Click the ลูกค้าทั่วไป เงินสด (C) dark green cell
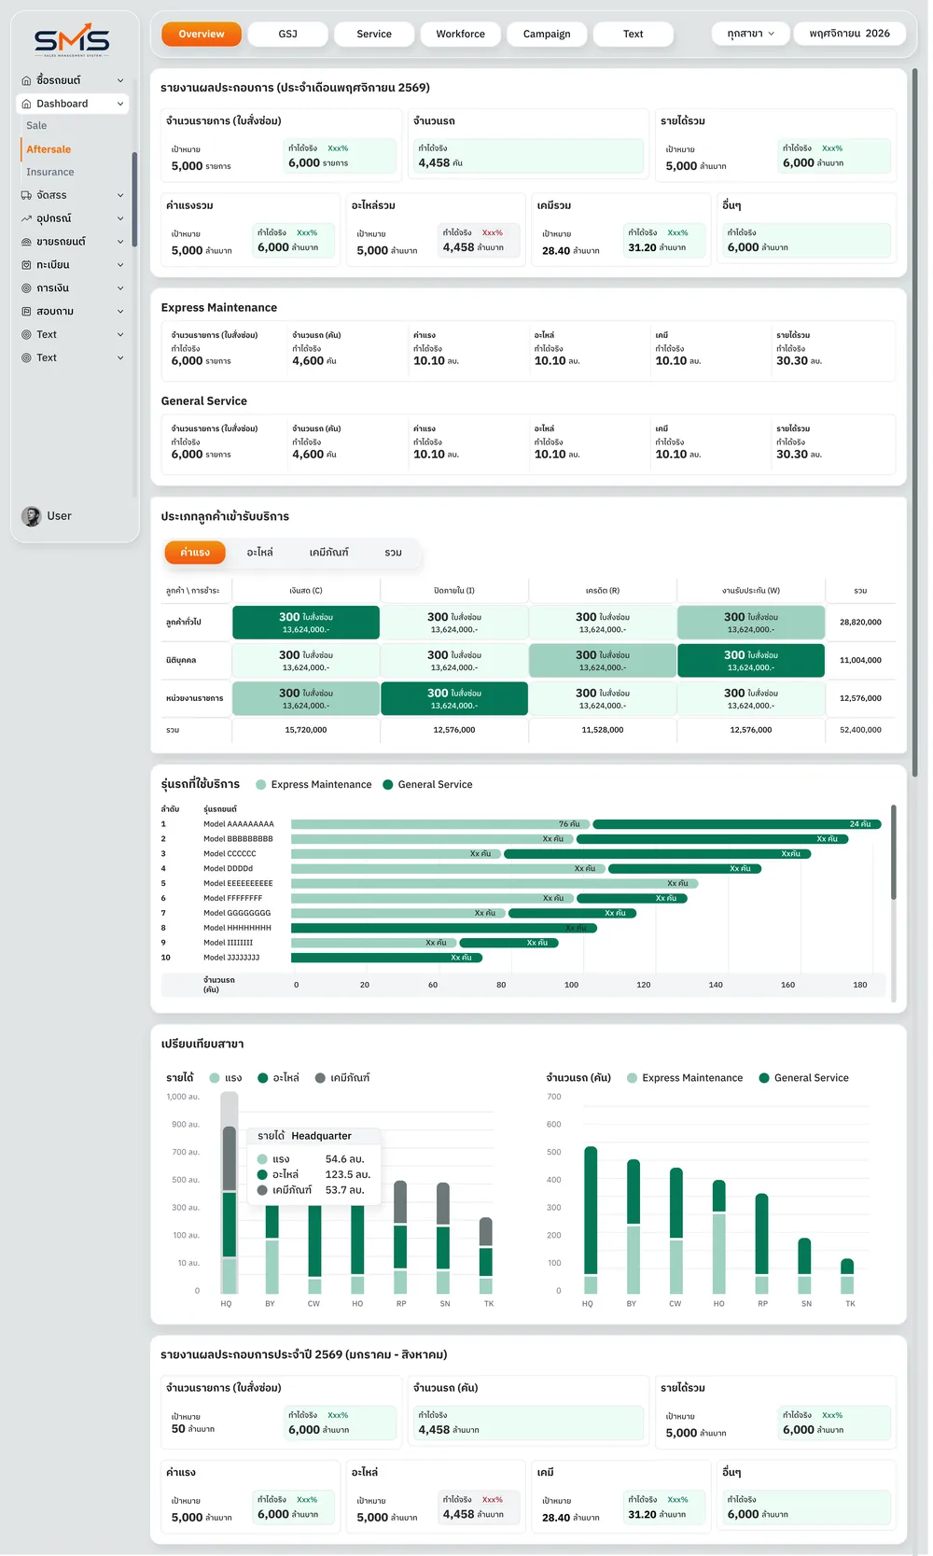The width and height of the screenshot is (933, 1556). click(306, 623)
